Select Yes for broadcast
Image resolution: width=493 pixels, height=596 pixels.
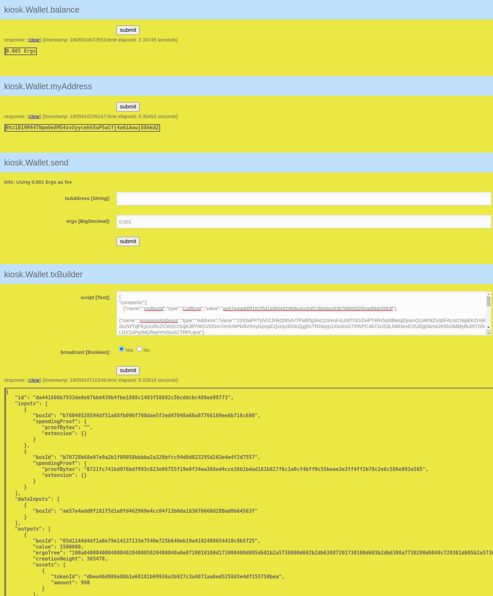122,349
